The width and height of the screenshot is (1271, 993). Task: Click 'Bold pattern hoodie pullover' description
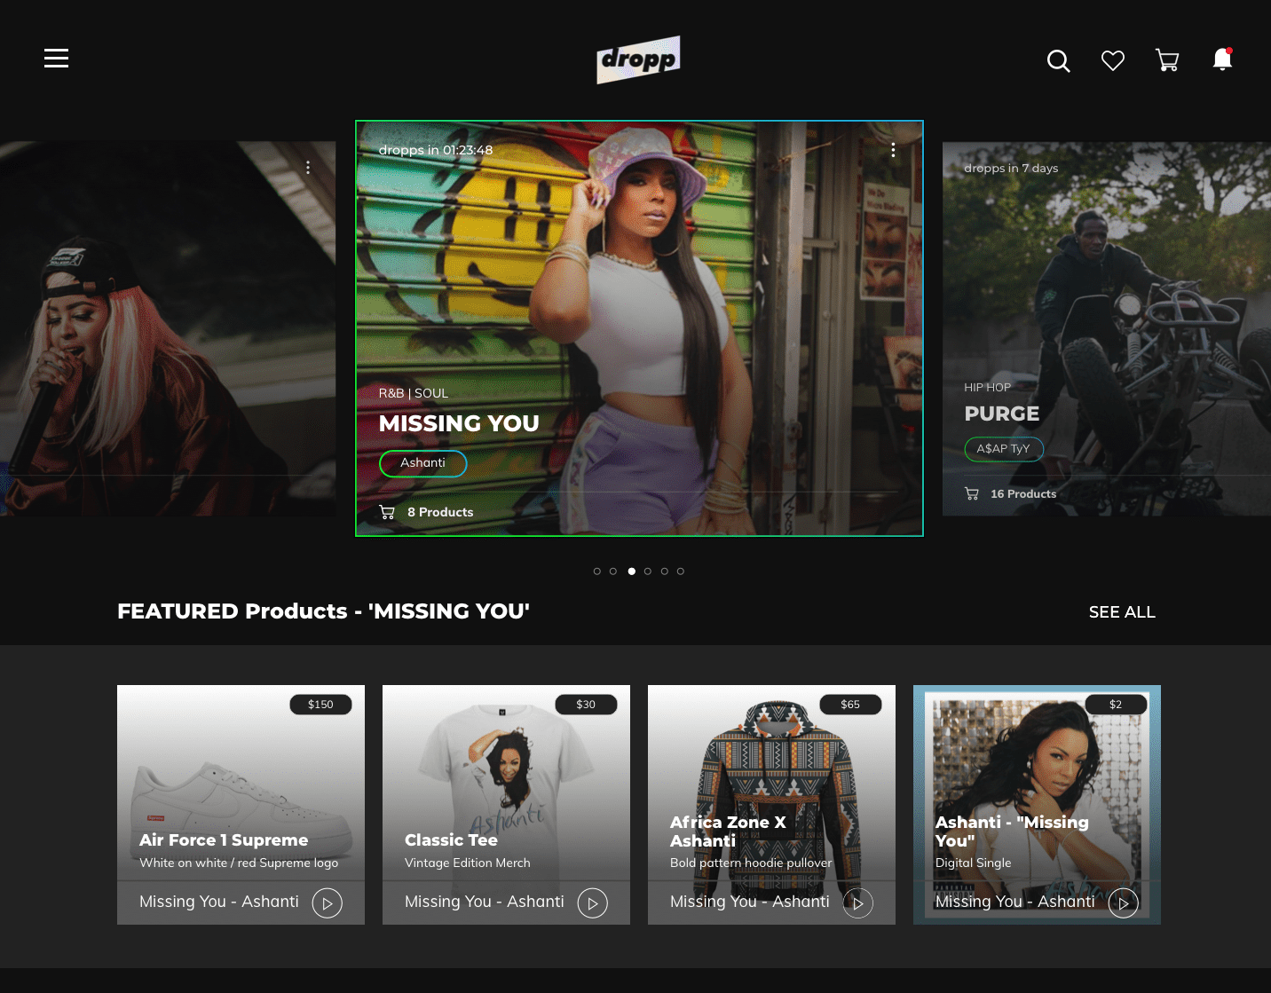(x=751, y=863)
